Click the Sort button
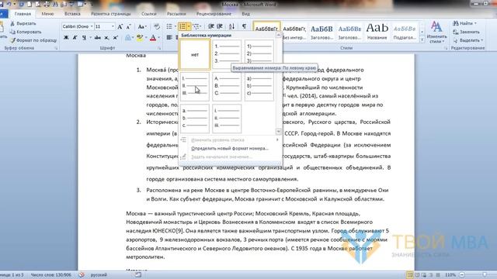The height and width of the screenshot is (279, 497). (231, 26)
